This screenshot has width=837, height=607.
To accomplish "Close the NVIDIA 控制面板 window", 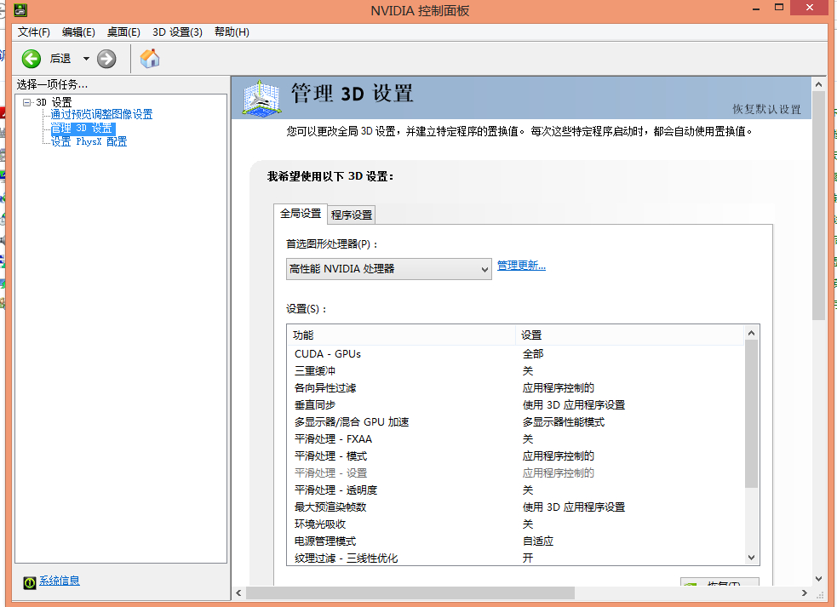I will click(809, 8).
